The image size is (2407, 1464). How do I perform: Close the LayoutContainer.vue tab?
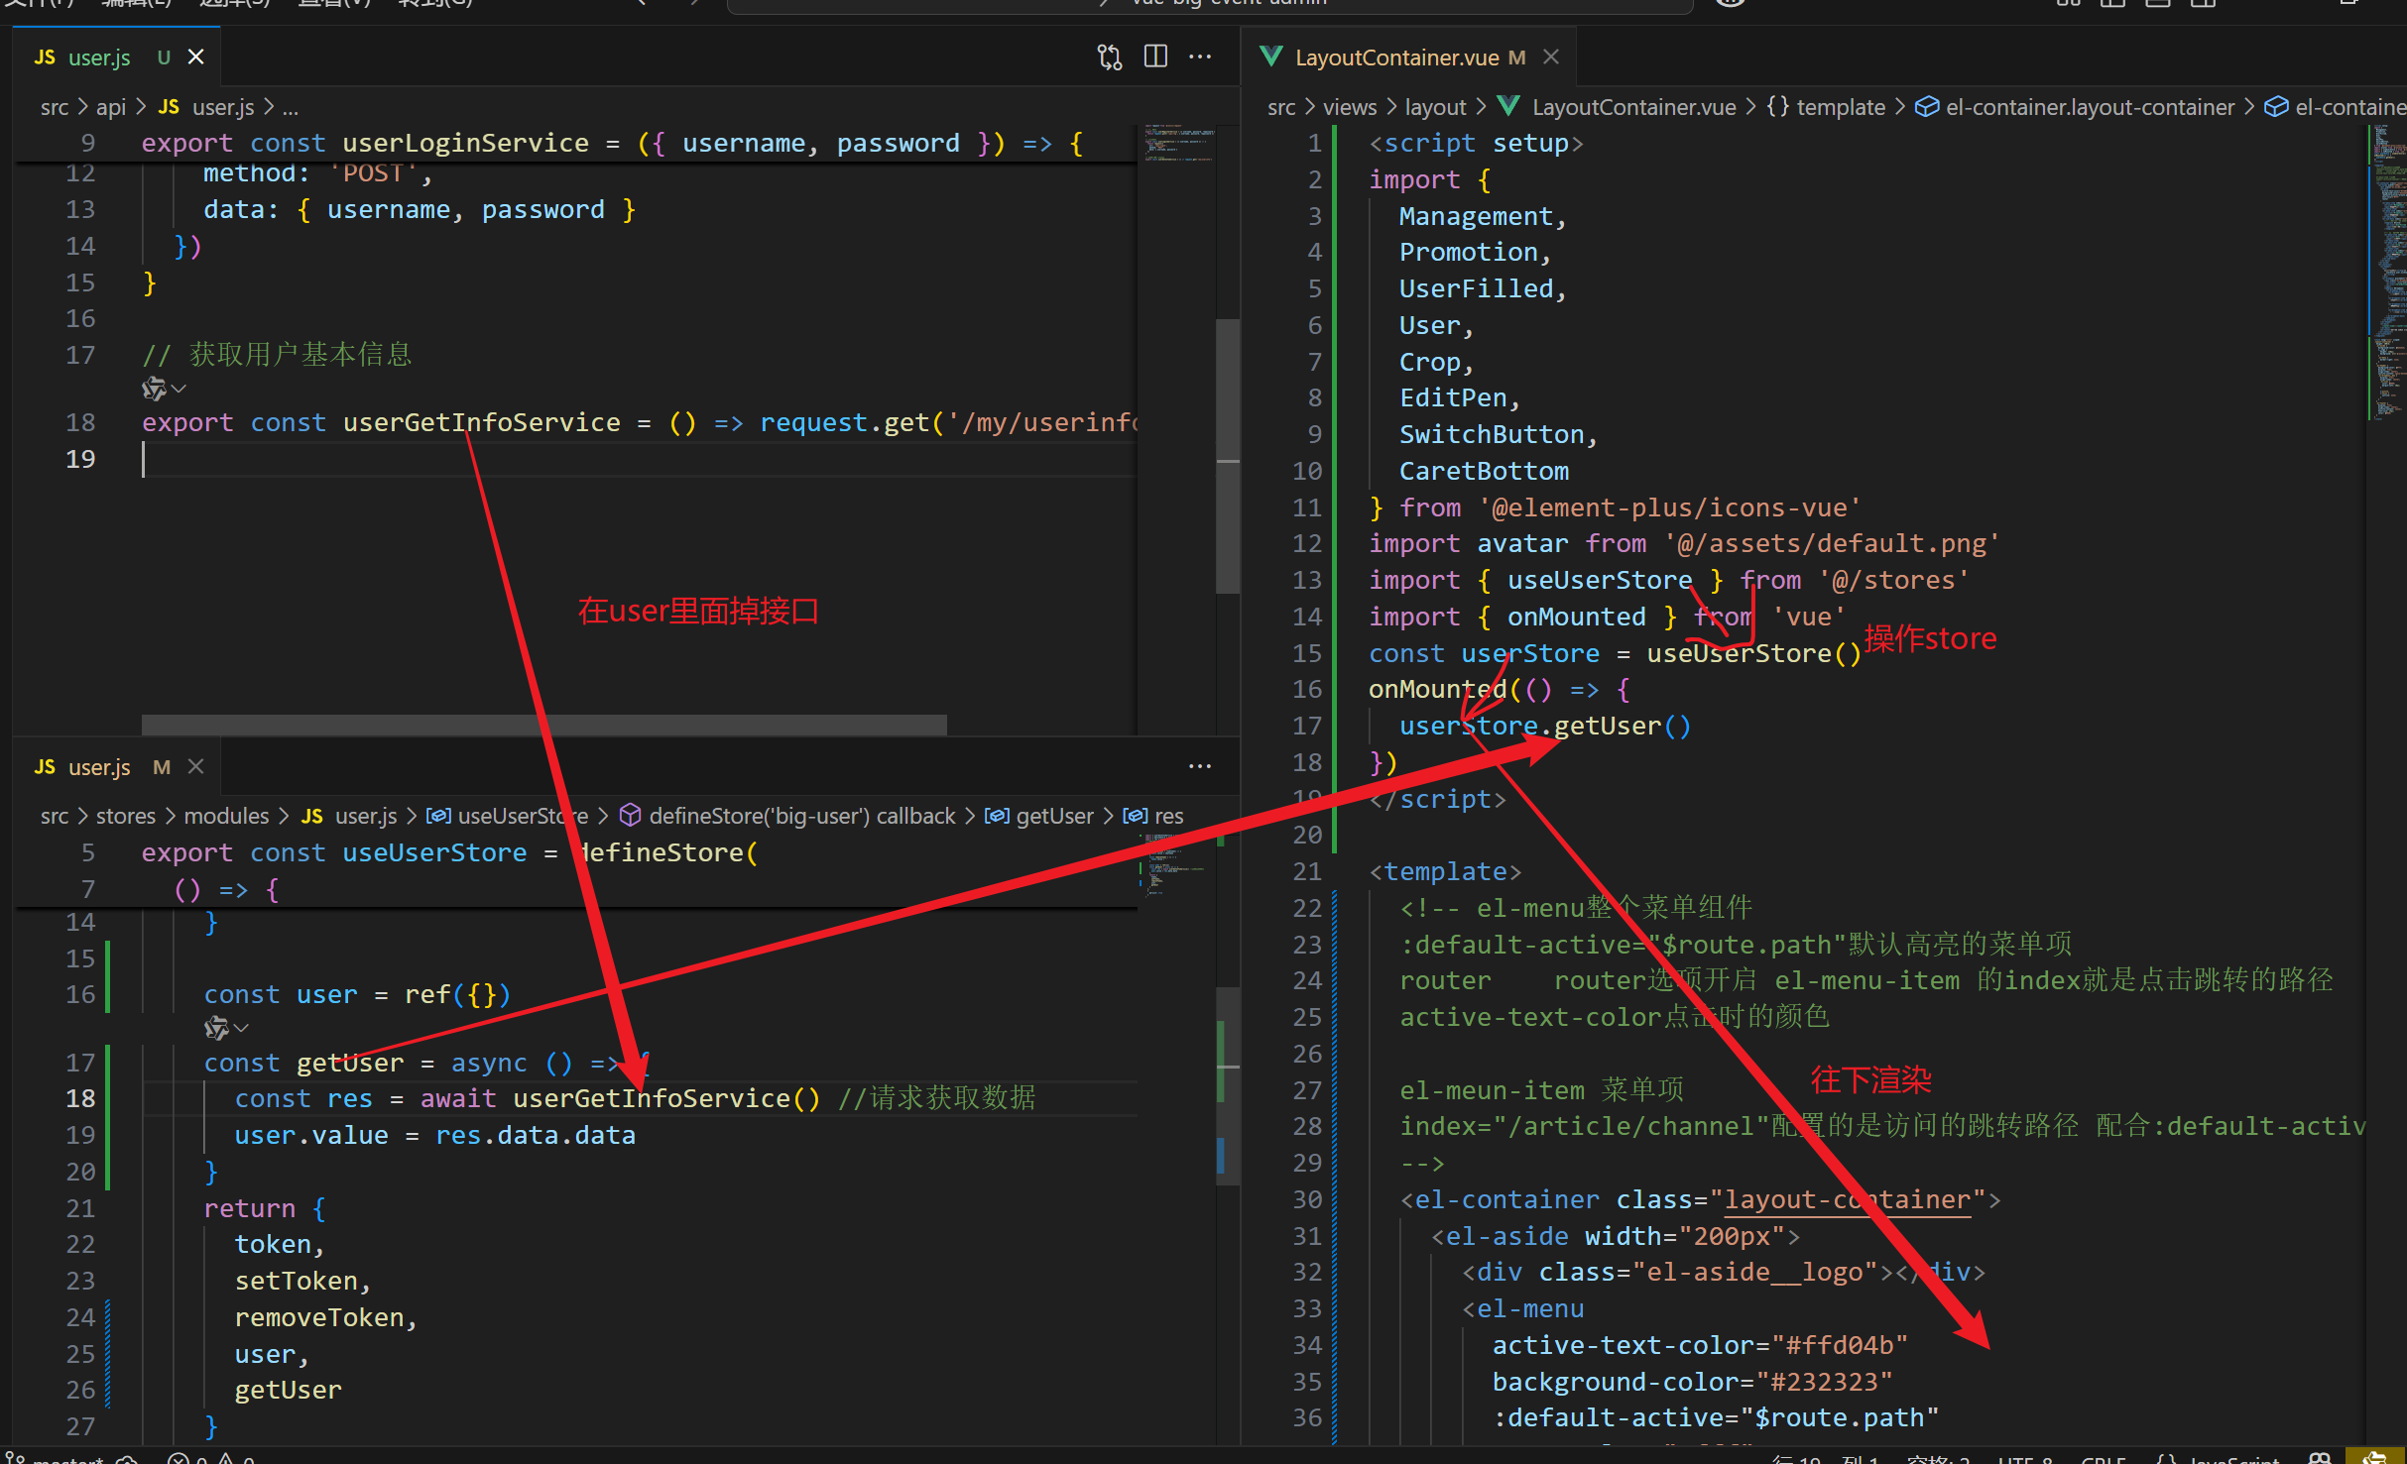[x=1551, y=57]
